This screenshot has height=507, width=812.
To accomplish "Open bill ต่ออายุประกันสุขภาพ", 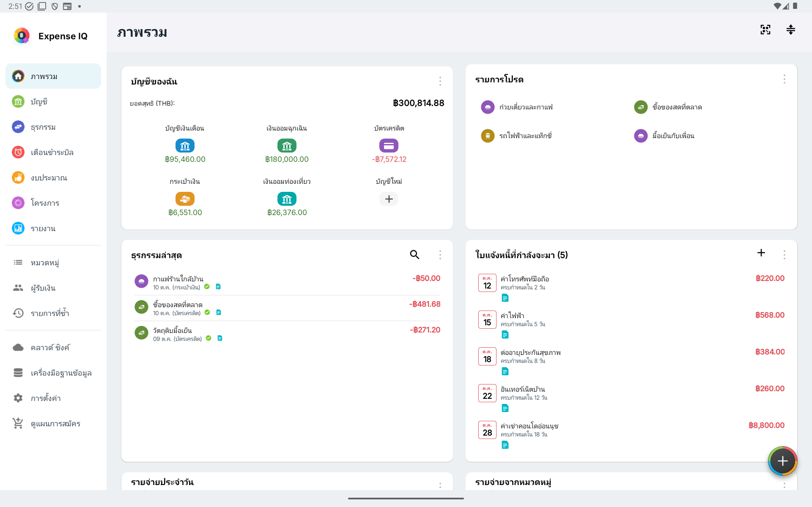I will 631,362.
